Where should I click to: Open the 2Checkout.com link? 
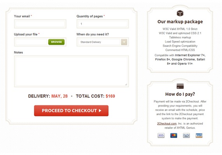pyautogui.click(x=167, y=124)
